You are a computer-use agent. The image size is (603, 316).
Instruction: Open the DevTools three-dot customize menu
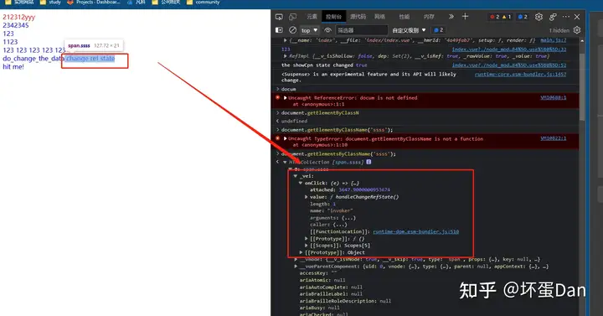point(565,17)
